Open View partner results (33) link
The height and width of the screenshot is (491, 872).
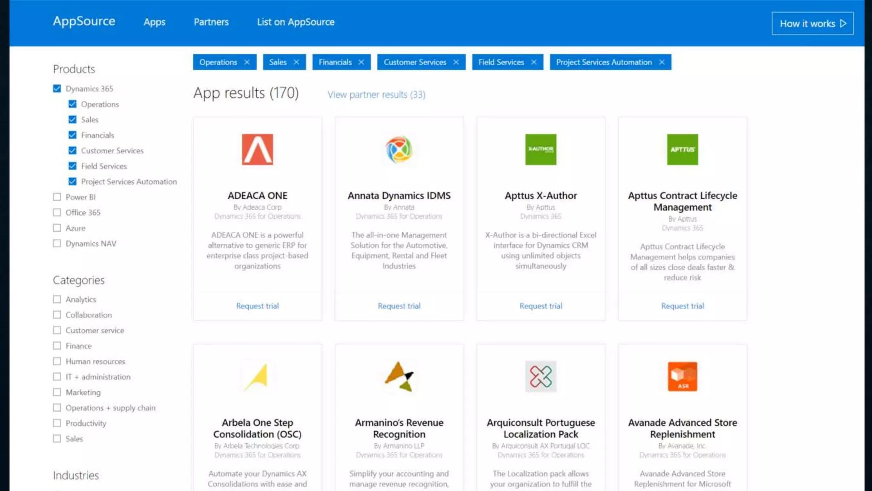tap(376, 95)
